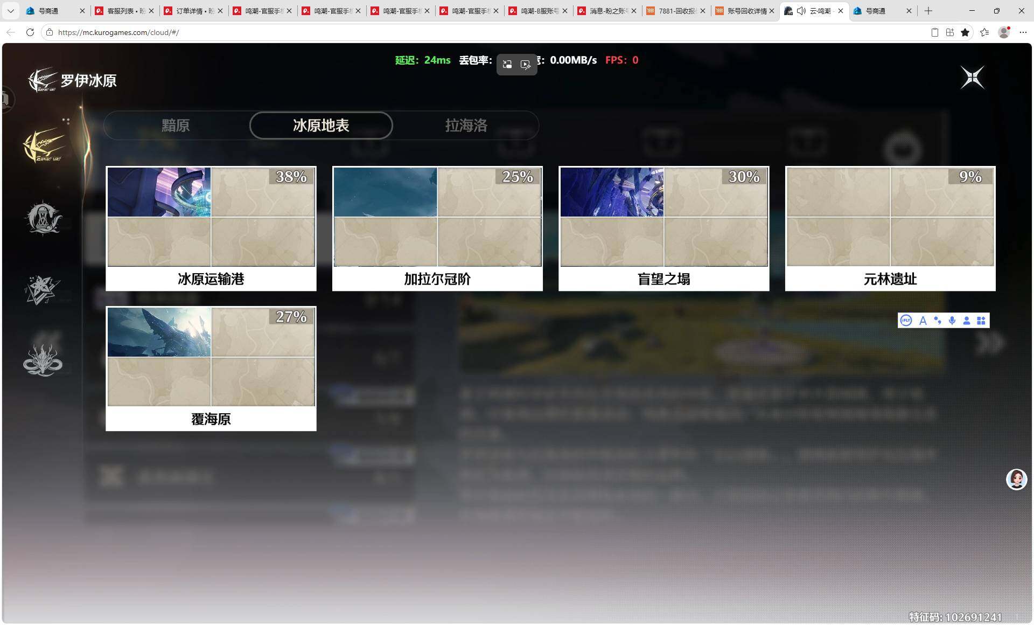Screen dimensions: 1034x625
Task: Switch to the 7881-回收报 browser tab
Action: (676, 11)
